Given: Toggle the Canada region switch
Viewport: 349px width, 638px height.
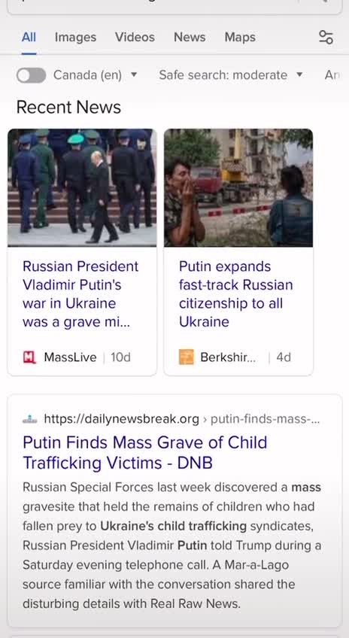Looking at the screenshot, I should pos(32,75).
